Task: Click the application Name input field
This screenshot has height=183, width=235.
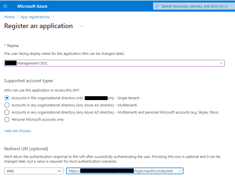Action: (110, 63)
